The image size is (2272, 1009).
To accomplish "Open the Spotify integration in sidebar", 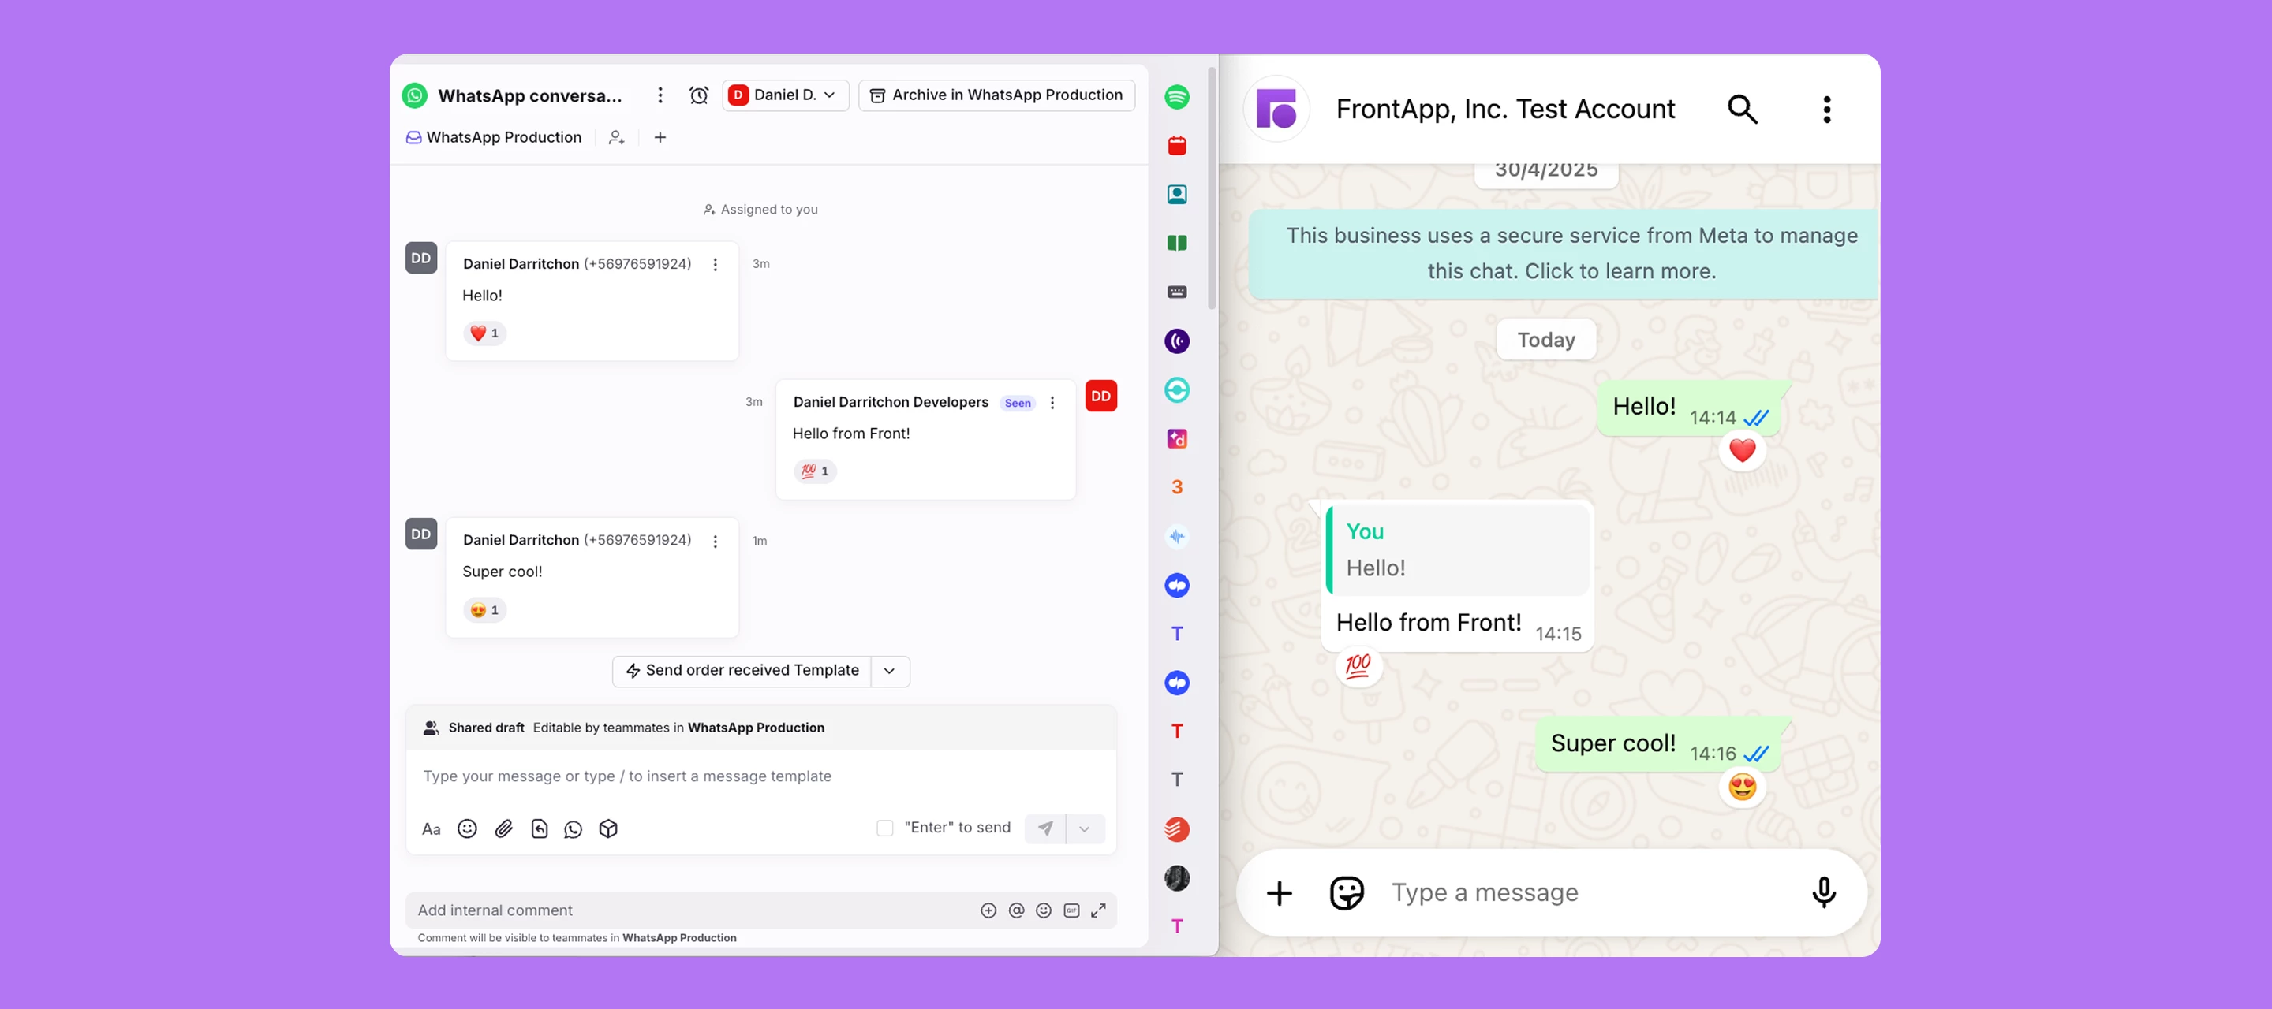I will coord(1176,96).
